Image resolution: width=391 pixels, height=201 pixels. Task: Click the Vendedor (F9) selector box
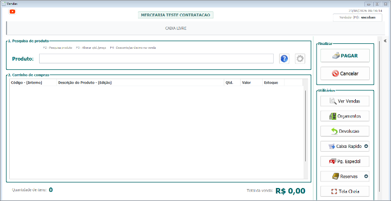click(x=357, y=18)
